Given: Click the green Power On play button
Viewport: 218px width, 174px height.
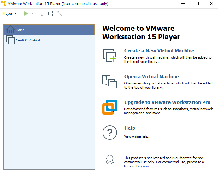Looking at the screenshot, I should (26, 14).
